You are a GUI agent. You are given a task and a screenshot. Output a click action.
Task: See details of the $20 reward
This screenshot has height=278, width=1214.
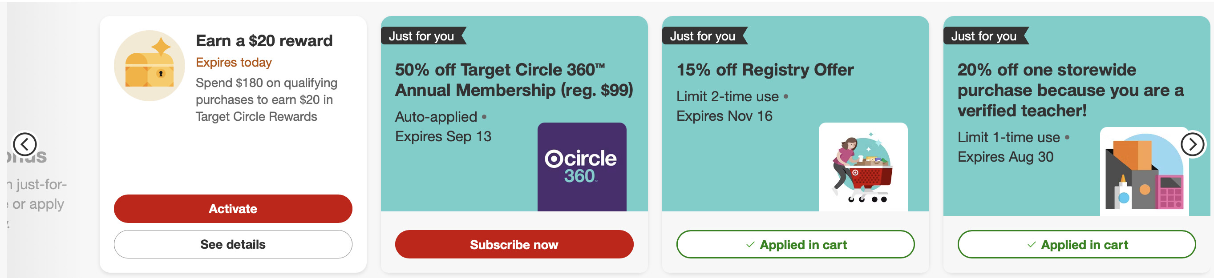[233, 245]
